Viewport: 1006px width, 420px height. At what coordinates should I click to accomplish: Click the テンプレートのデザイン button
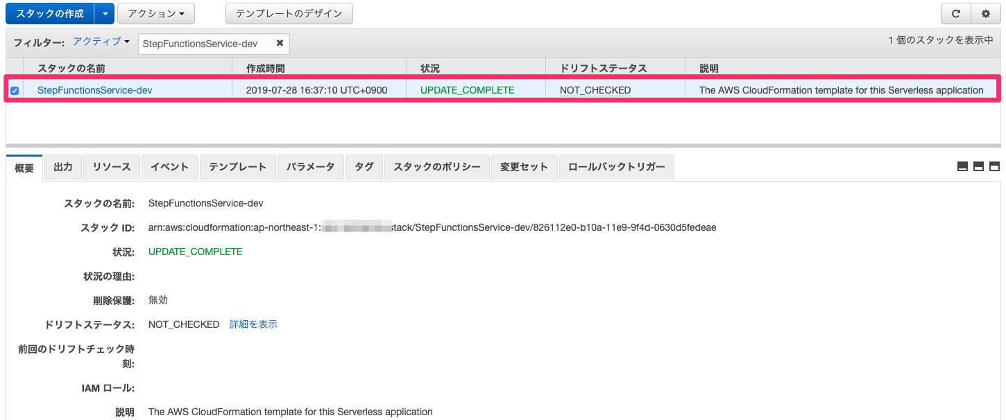(x=289, y=14)
